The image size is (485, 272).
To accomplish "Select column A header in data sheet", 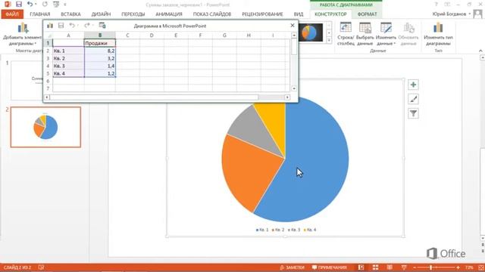I will pos(68,36).
